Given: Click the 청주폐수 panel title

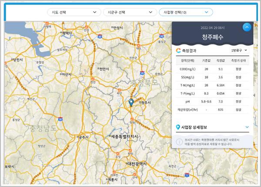Looking at the screenshot, I should pos(213,37).
